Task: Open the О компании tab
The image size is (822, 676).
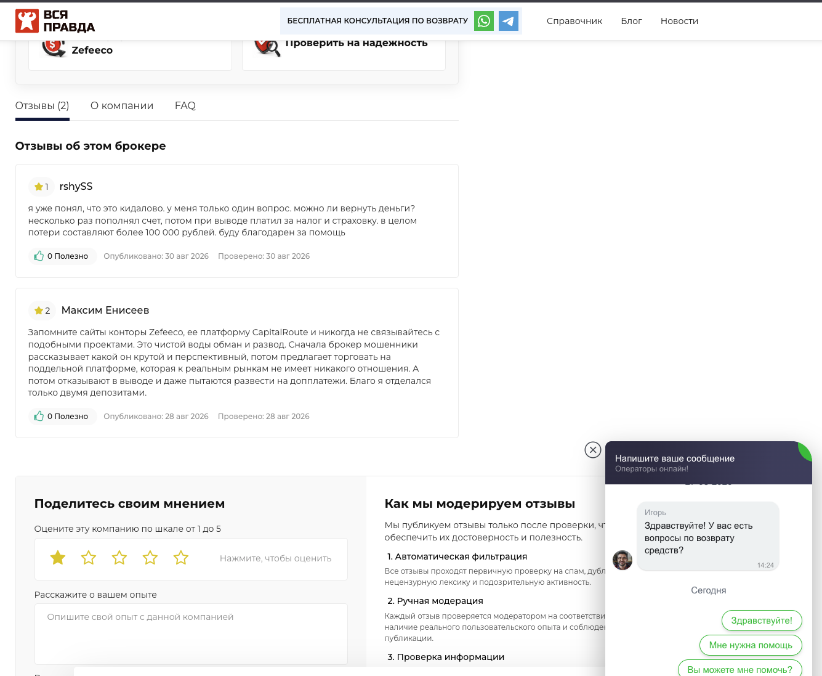Action: point(122,106)
